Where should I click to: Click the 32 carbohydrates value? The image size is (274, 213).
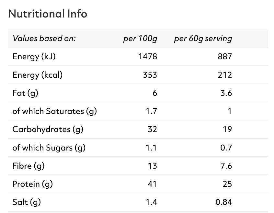[x=152, y=129]
